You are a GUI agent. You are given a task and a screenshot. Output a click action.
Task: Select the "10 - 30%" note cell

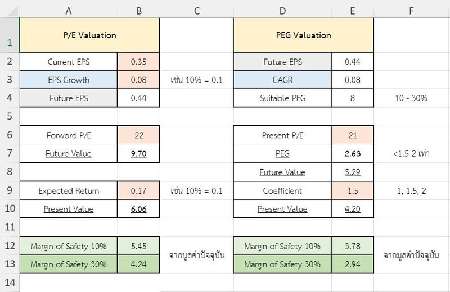tap(412, 98)
